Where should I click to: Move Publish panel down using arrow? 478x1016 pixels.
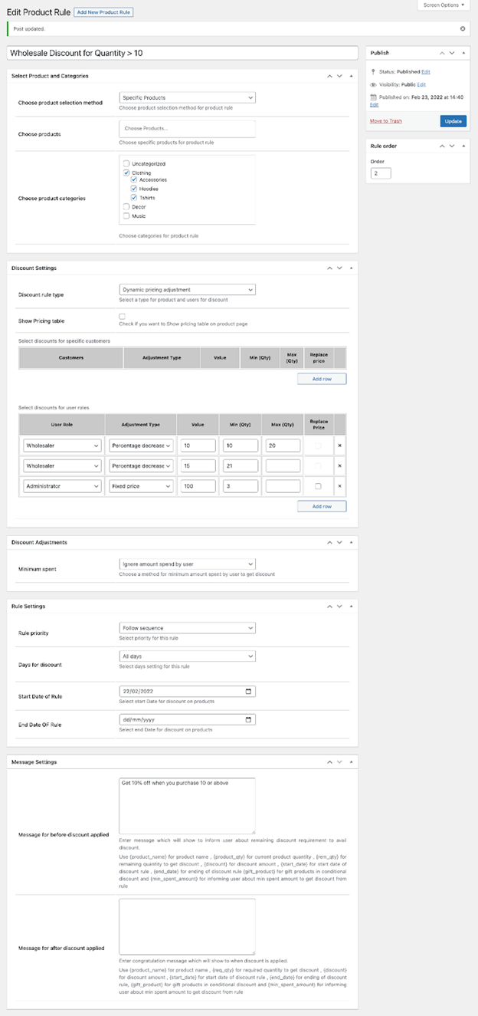pos(452,53)
